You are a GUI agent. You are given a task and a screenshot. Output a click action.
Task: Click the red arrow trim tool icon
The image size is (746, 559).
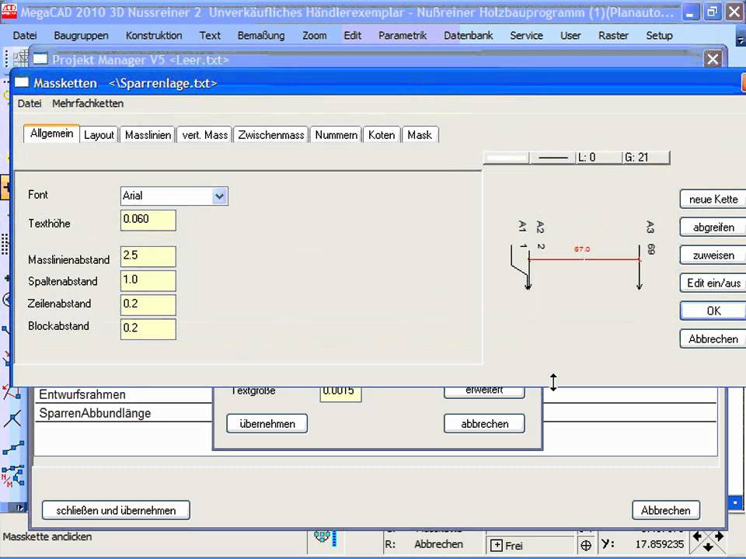pos(12,393)
